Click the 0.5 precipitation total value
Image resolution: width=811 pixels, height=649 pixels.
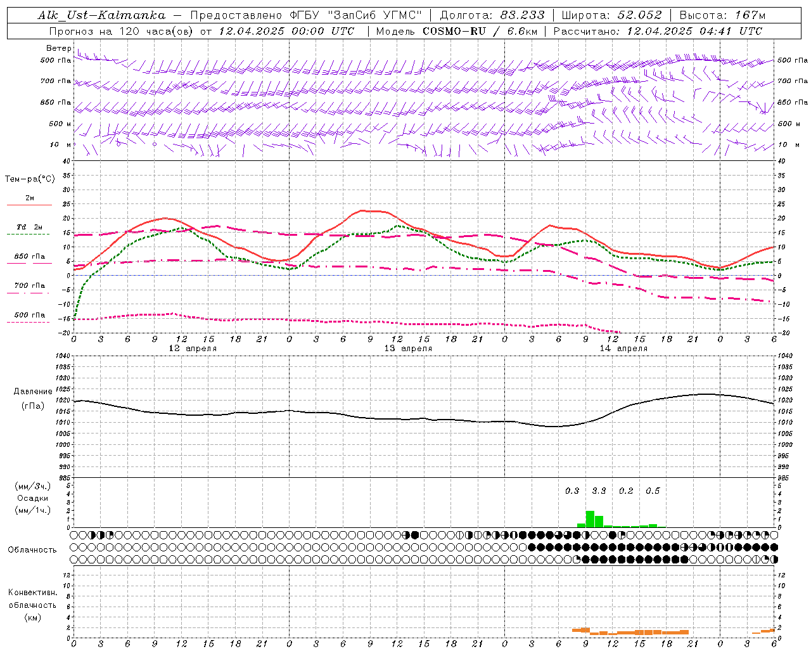point(653,491)
